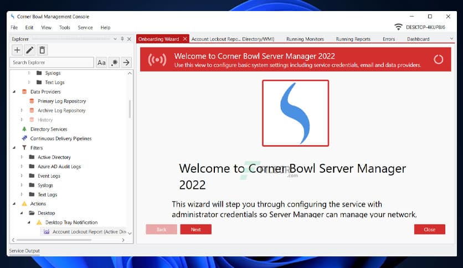Close the Onboarding Wizard tab
The width and height of the screenshot is (463, 268).
(x=185, y=39)
